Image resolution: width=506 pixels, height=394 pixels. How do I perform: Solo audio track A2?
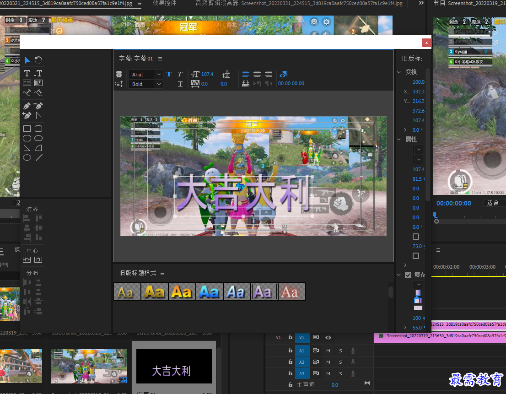(340, 362)
